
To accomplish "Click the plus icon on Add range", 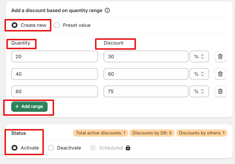I will pyautogui.click(x=16, y=106).
